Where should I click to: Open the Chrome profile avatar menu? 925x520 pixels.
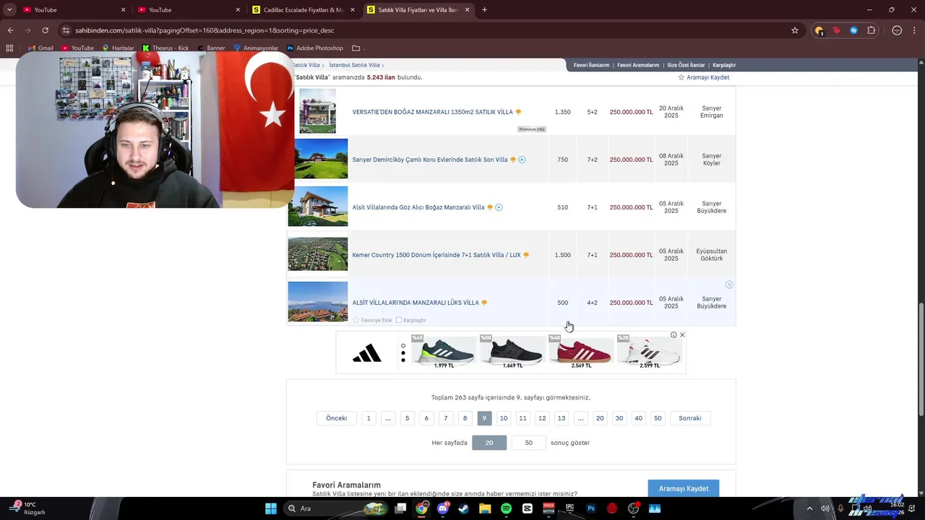point(897,30)
